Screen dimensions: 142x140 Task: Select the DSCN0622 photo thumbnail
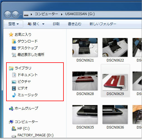point(115,48)
